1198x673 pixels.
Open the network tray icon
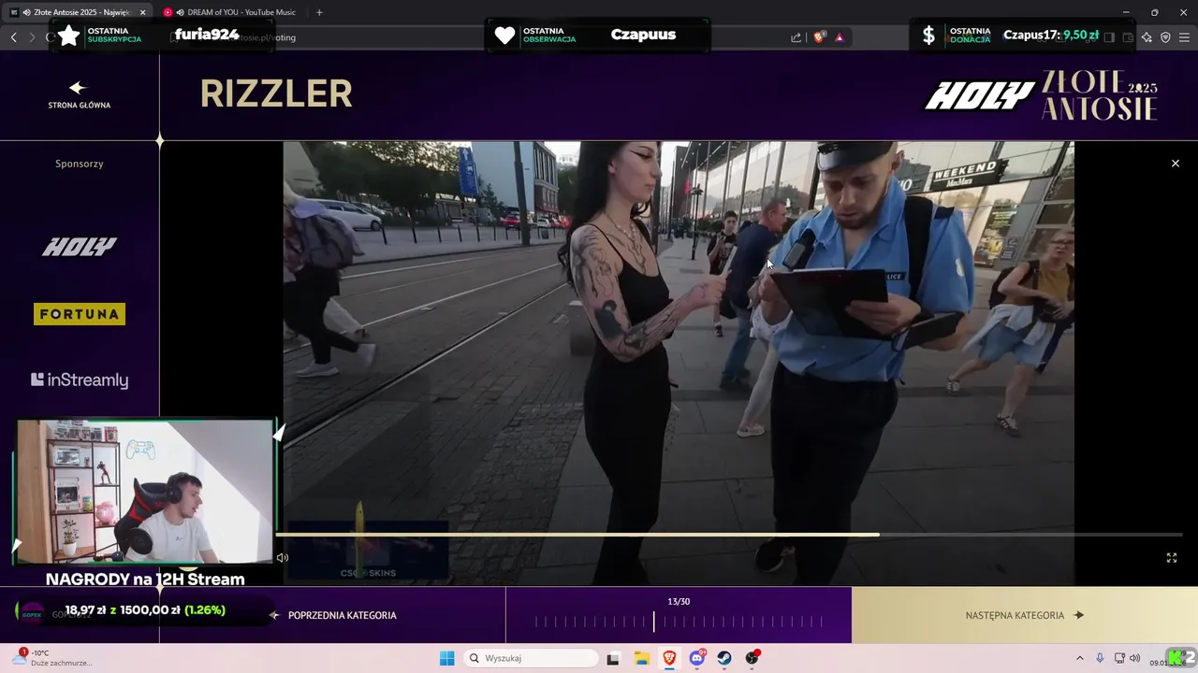pos(1119,658)
